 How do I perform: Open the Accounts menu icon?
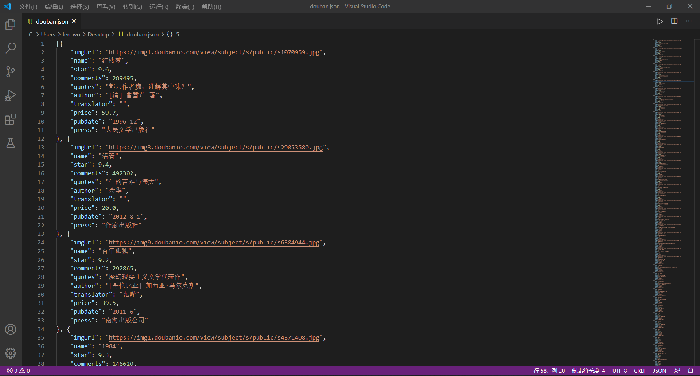[x=11, y=329]
